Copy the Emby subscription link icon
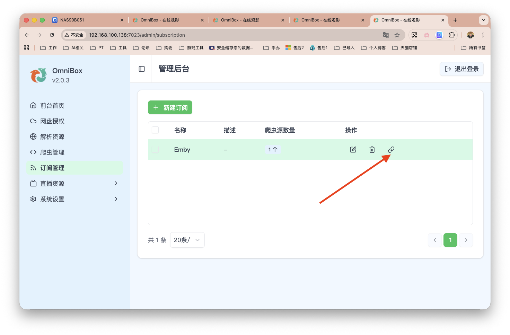 (391, 149)
